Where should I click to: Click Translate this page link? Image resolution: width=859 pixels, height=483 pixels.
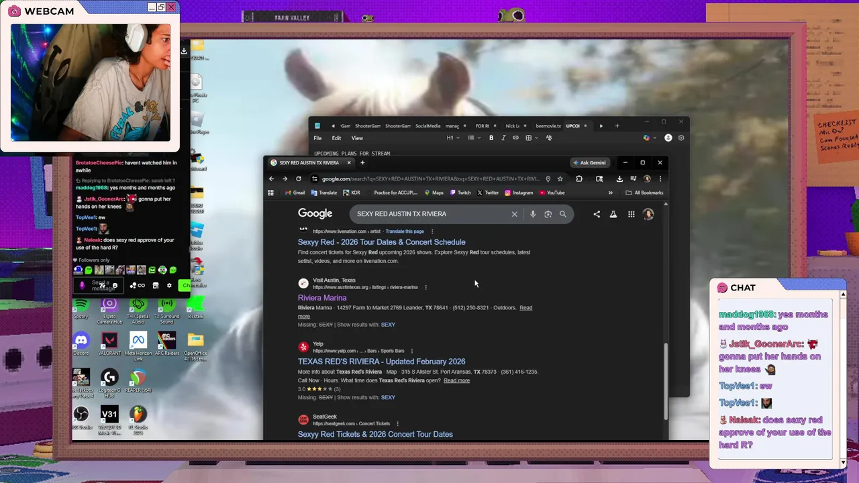tap(405, 231)
